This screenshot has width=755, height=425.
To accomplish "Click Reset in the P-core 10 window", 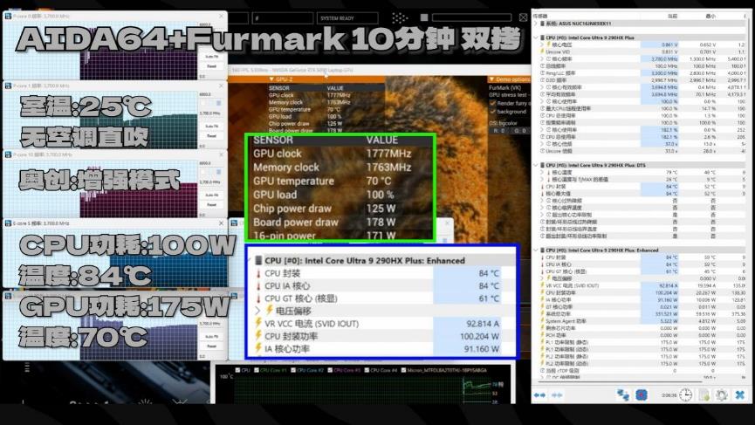I will coord(212,204).
